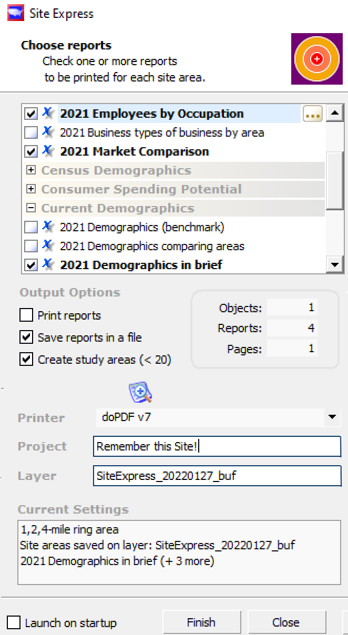Click X icon beside 2021 Demographics (benchmark)
This screenshot has width=348, height=635.
point(48,227)
